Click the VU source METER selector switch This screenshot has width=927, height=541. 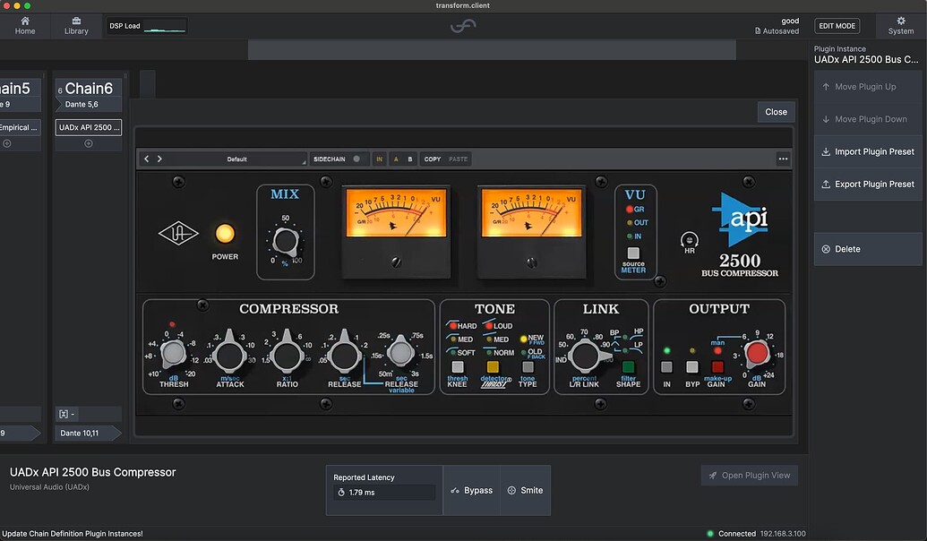[633, 253]
